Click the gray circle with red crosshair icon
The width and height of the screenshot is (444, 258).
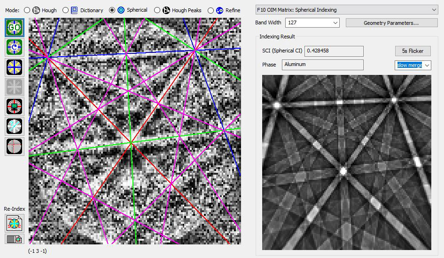15,146
